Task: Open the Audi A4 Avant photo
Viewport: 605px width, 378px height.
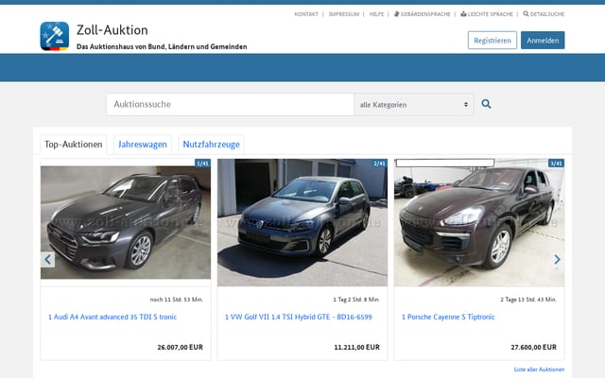Action: click(x=126, y=223)
